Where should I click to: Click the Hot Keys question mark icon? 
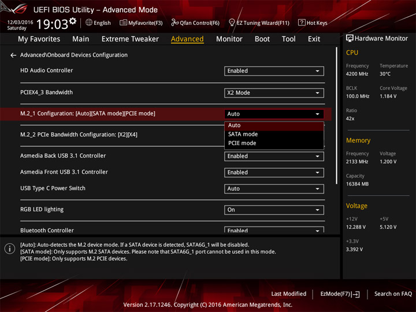302,23
